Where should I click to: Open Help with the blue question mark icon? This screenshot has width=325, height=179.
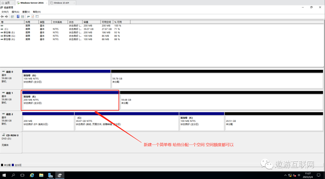click(x=18, y=17)
